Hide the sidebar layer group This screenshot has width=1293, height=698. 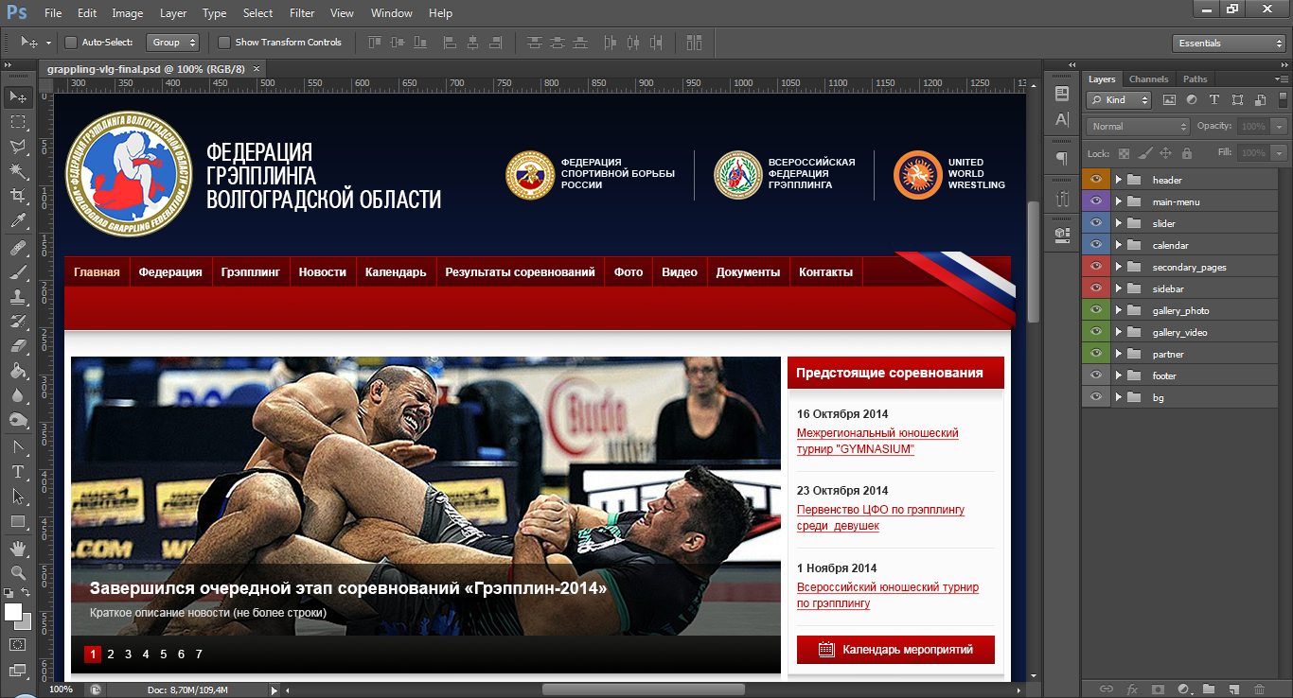(1097, 288)
